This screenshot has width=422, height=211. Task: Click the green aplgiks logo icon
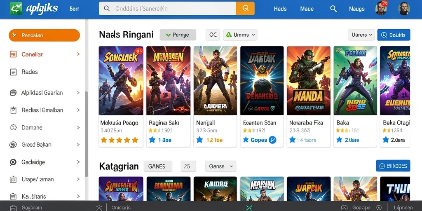16,8
